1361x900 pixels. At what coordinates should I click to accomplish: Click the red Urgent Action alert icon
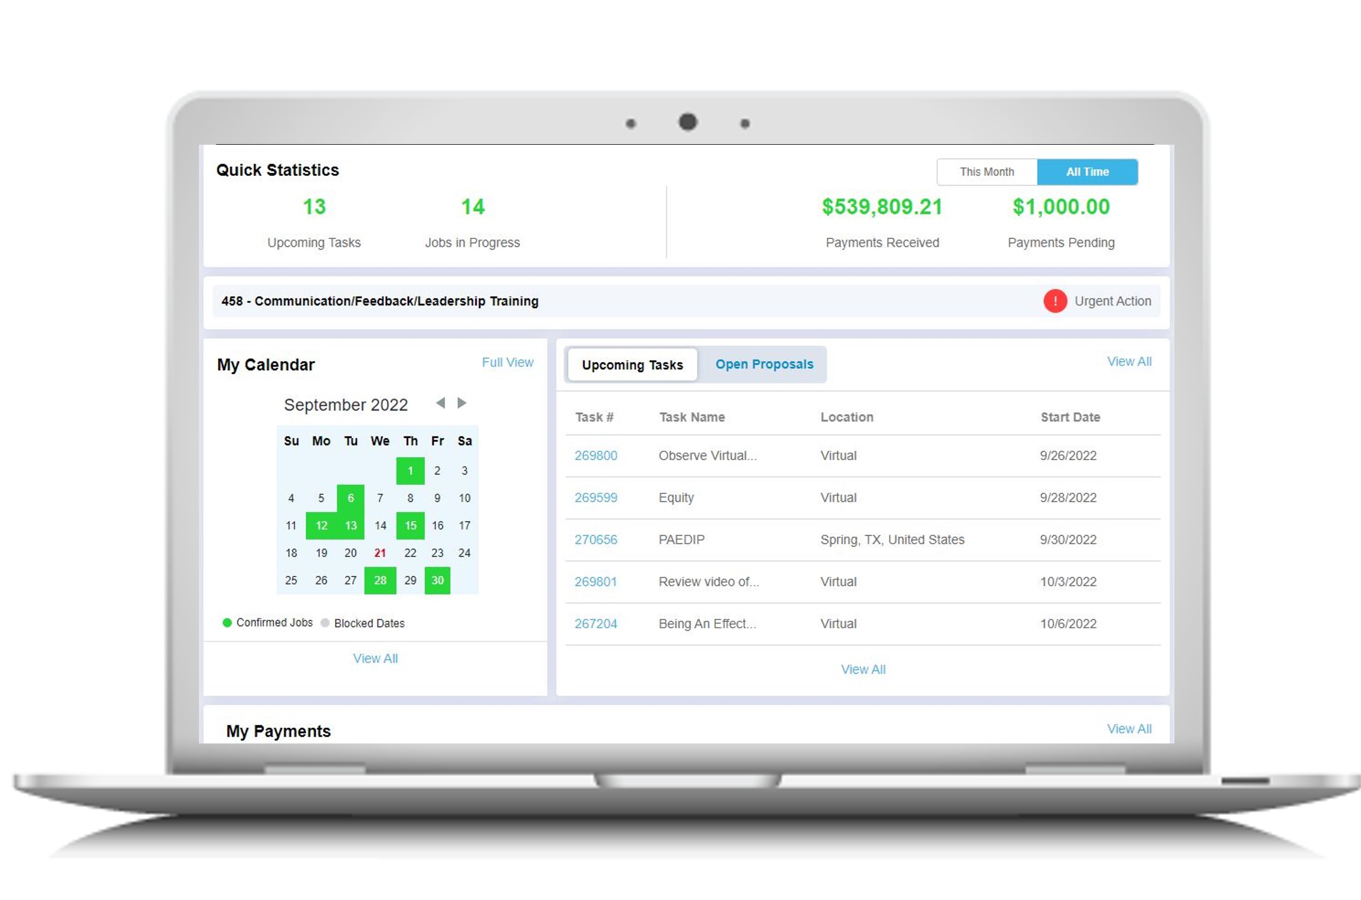pyautogui.click(x=1056, y=301)
